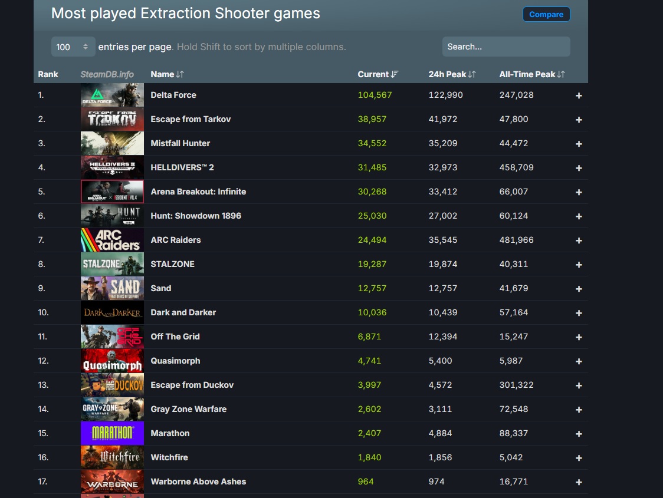Open the Hunt: Showdown 1896 link
The image size is (663, 498).
196,216
